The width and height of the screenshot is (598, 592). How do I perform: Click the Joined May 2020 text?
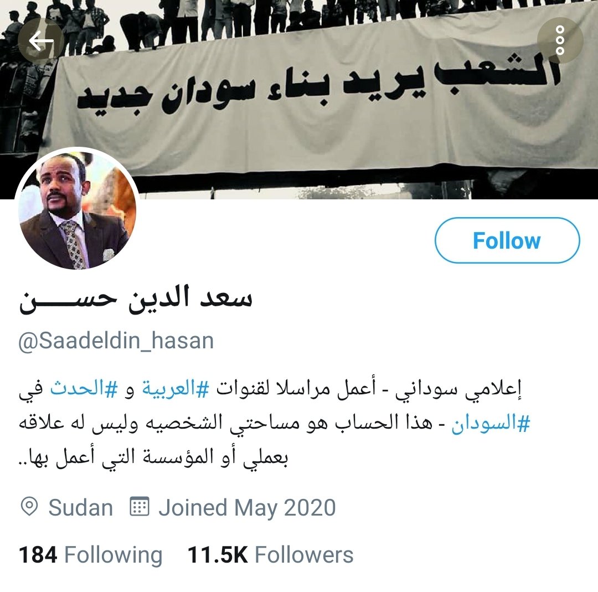point(247,508)
